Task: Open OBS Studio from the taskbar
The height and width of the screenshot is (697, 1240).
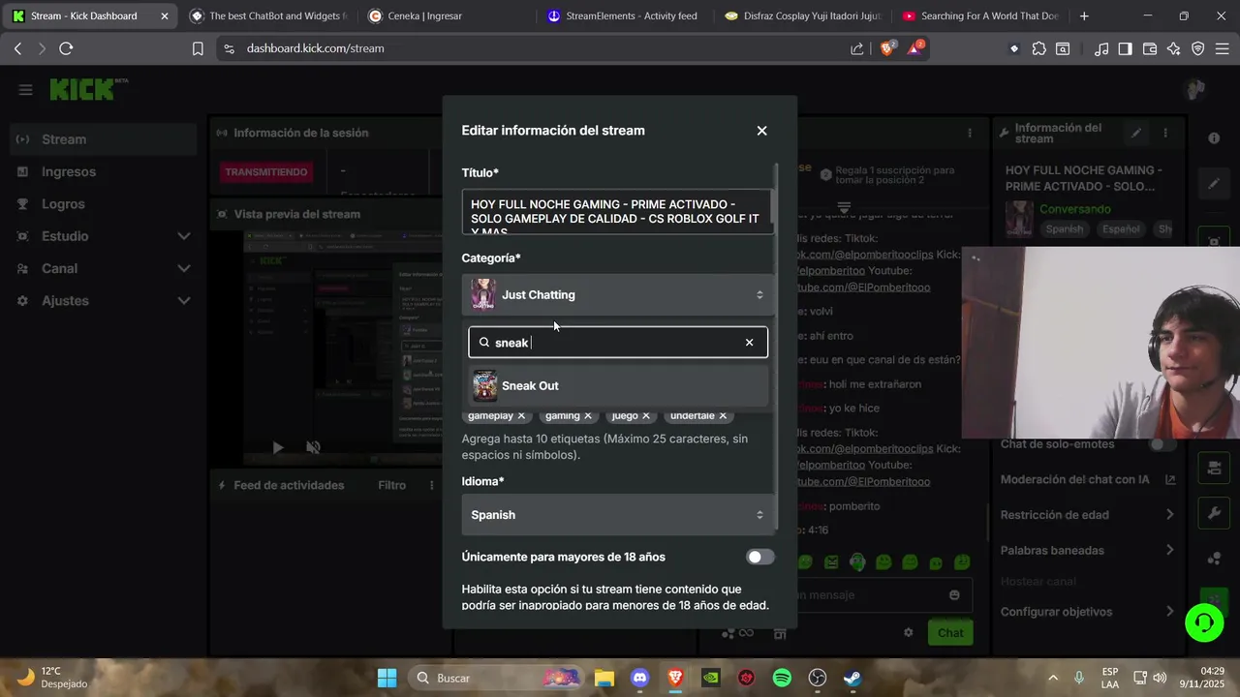Action: pyautogui.click(x=818, y=678)
